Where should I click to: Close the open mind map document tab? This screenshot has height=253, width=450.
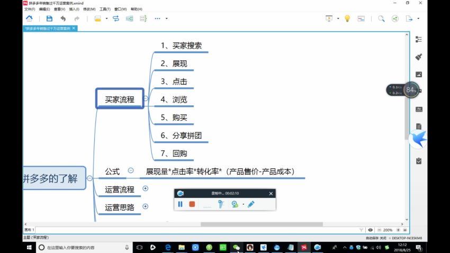(x=74, y=28)
